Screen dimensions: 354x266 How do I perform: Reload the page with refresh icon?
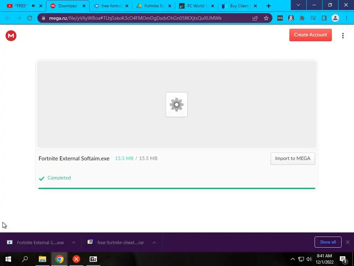(30, 18)
